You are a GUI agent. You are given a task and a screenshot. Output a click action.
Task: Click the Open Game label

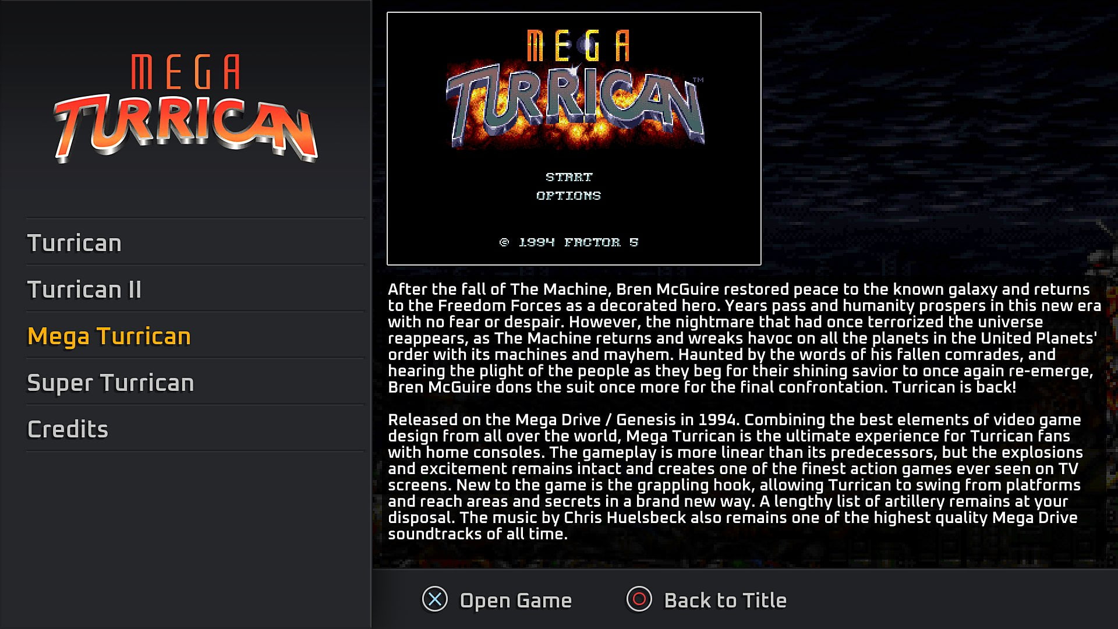click(x=515, y=600)
